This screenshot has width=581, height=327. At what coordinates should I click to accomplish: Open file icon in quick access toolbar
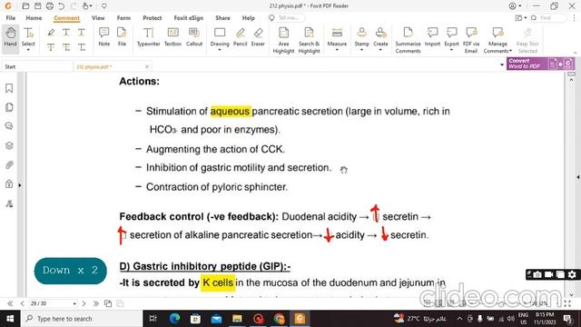point(25,6)
